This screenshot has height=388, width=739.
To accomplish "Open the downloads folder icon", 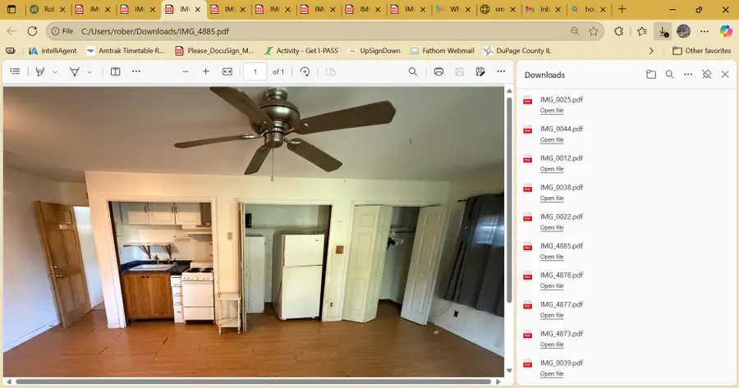I will click(x=651, y=75).
